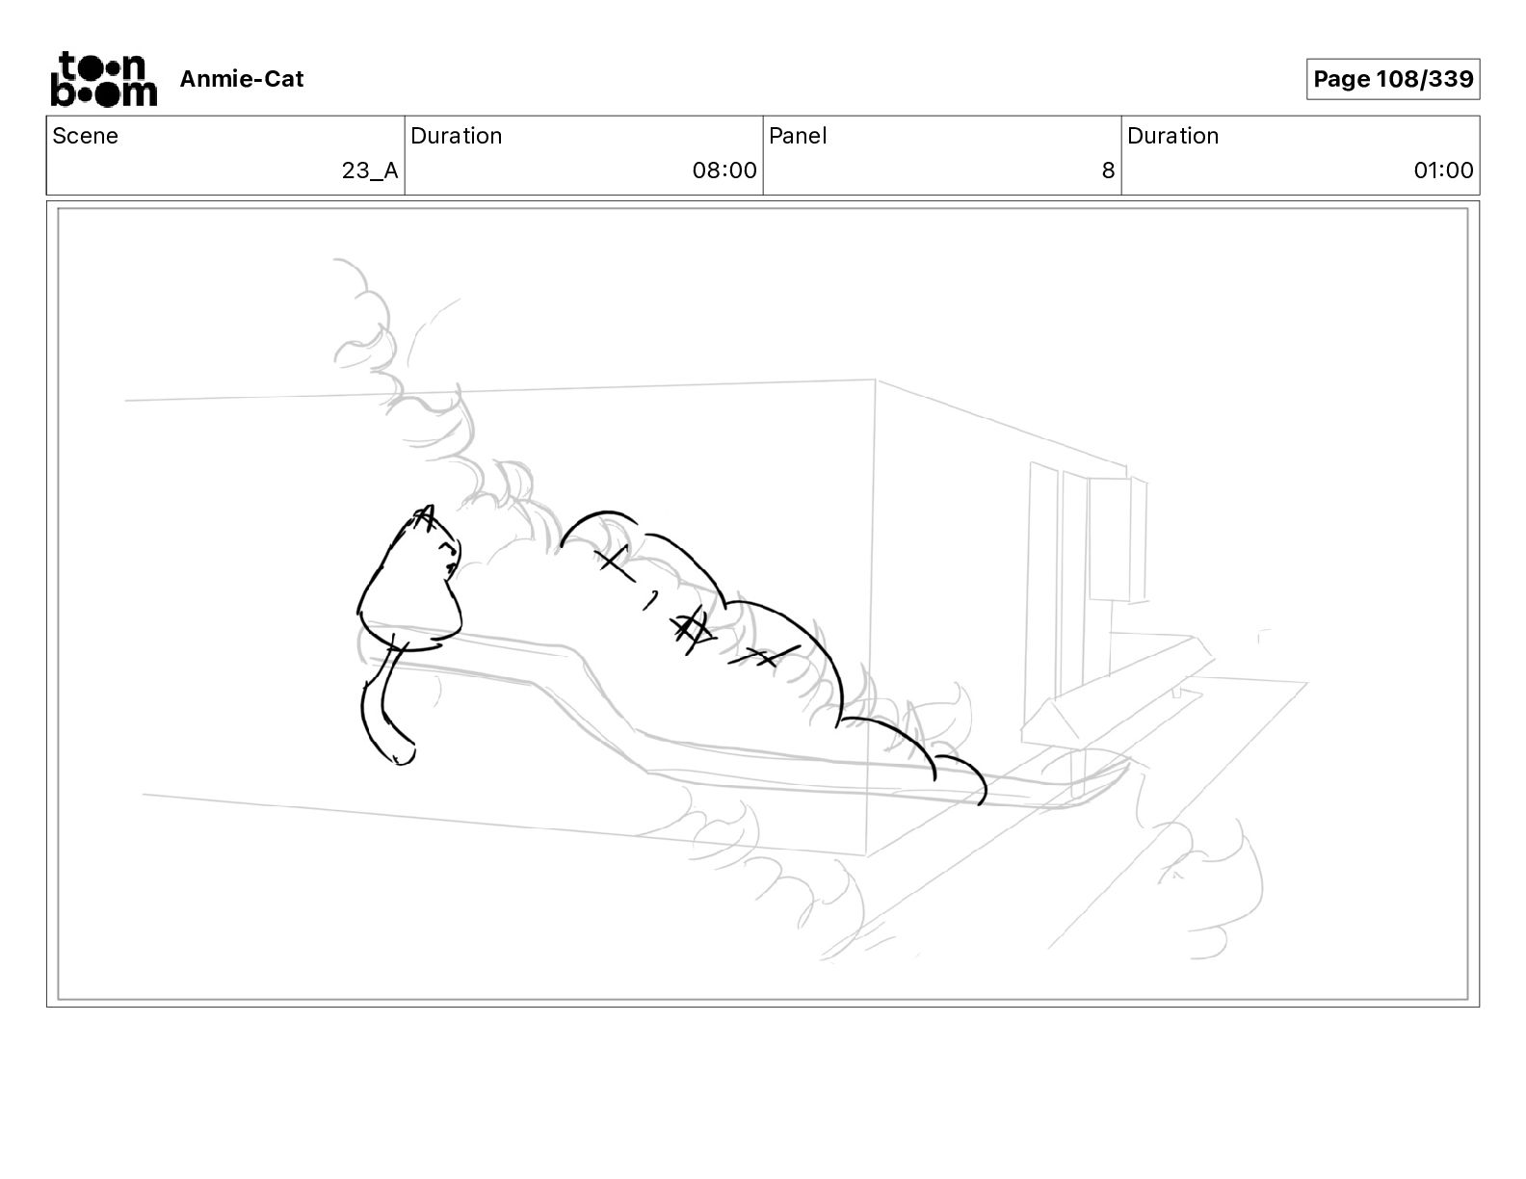Screen dimensions: 1526x1179
Task: Select the Panel header label
Action: [x=798, y=136]
